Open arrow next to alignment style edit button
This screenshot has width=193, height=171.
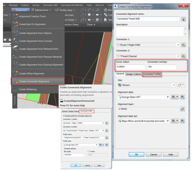tap(177, 97)
